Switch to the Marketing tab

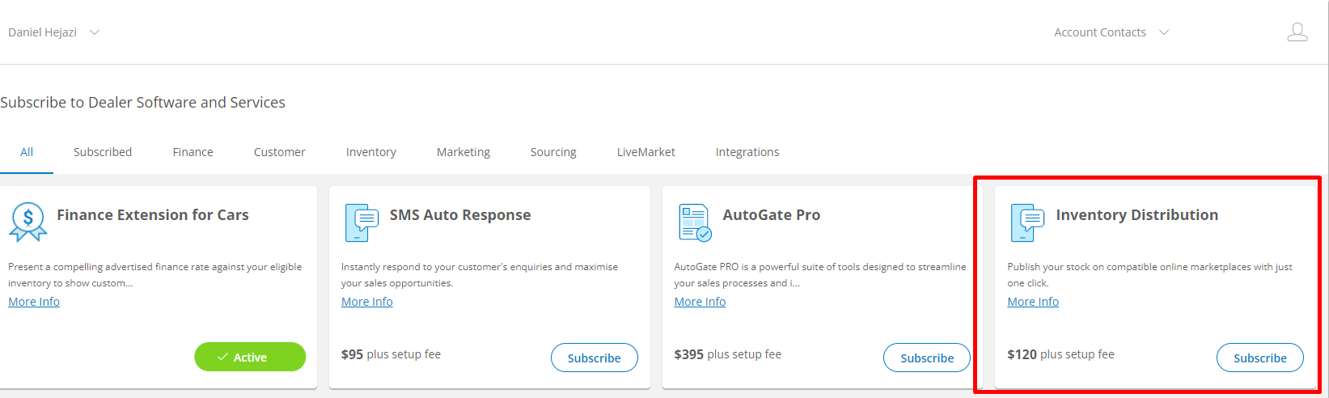(463, 152)
